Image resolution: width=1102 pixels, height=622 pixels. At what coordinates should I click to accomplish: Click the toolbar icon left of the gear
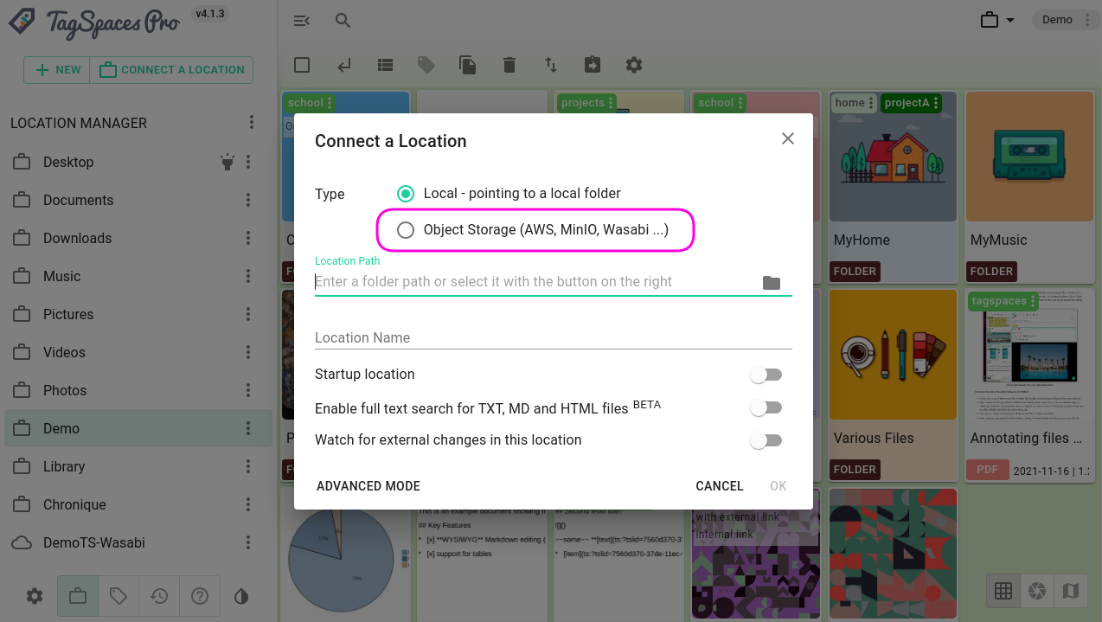[x=593, y=65]
